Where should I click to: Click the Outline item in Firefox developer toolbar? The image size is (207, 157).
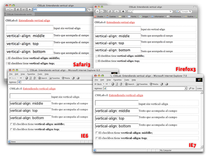coord(189,17)
